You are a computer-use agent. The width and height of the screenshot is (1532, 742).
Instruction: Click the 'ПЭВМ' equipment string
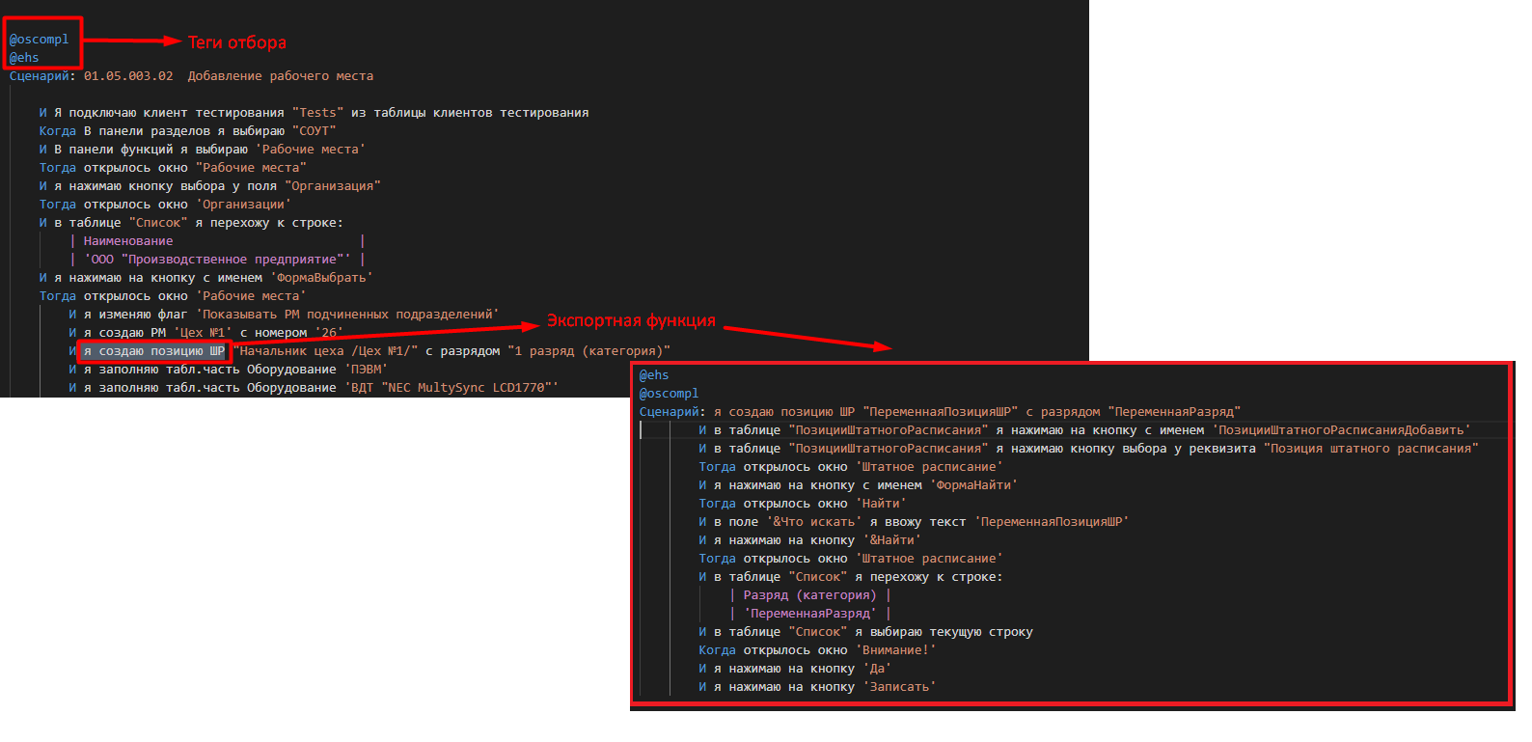click(366, 370)
